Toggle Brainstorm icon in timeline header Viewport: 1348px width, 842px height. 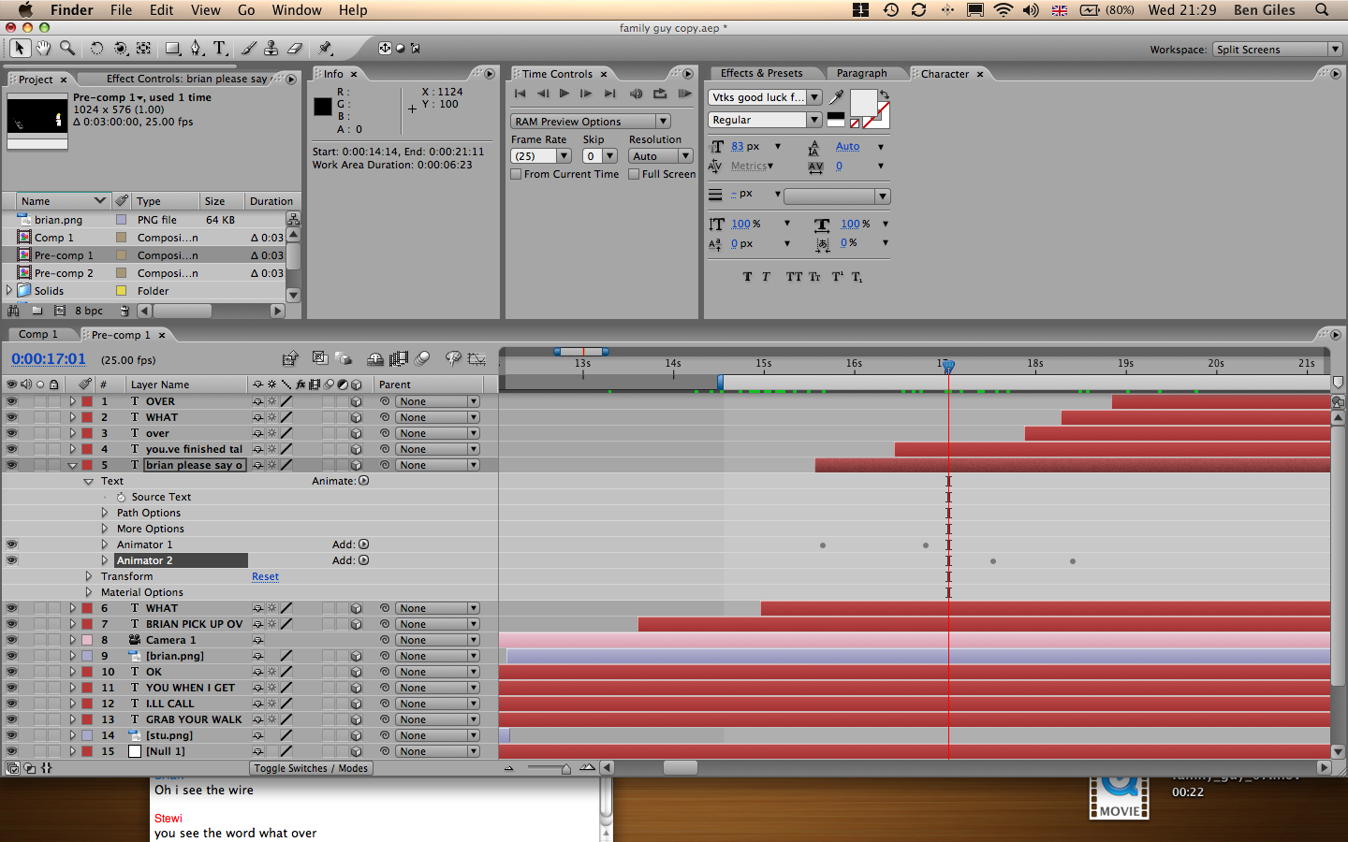(x=453, y=358)
